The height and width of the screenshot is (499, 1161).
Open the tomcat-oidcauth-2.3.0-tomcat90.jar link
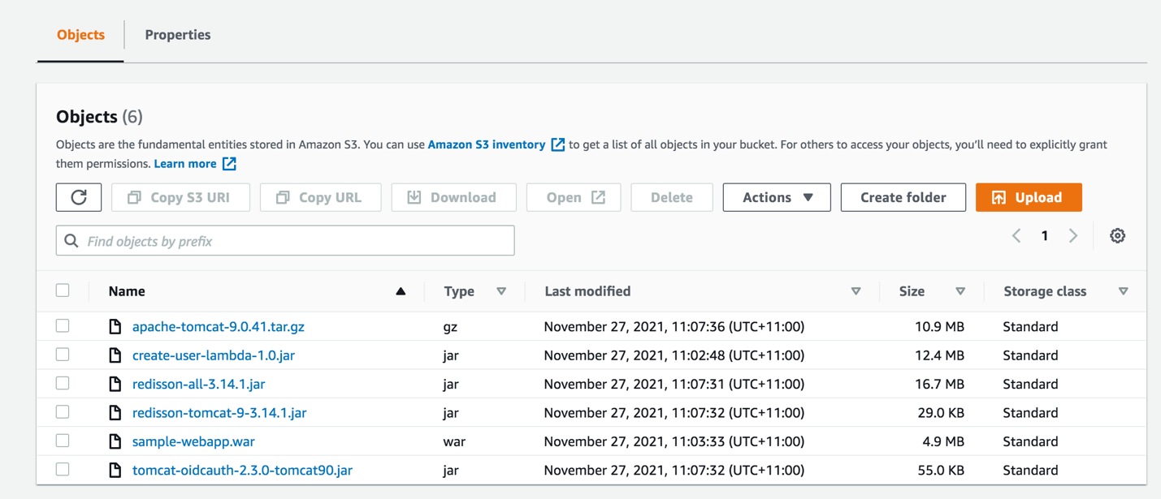[242, 471]
